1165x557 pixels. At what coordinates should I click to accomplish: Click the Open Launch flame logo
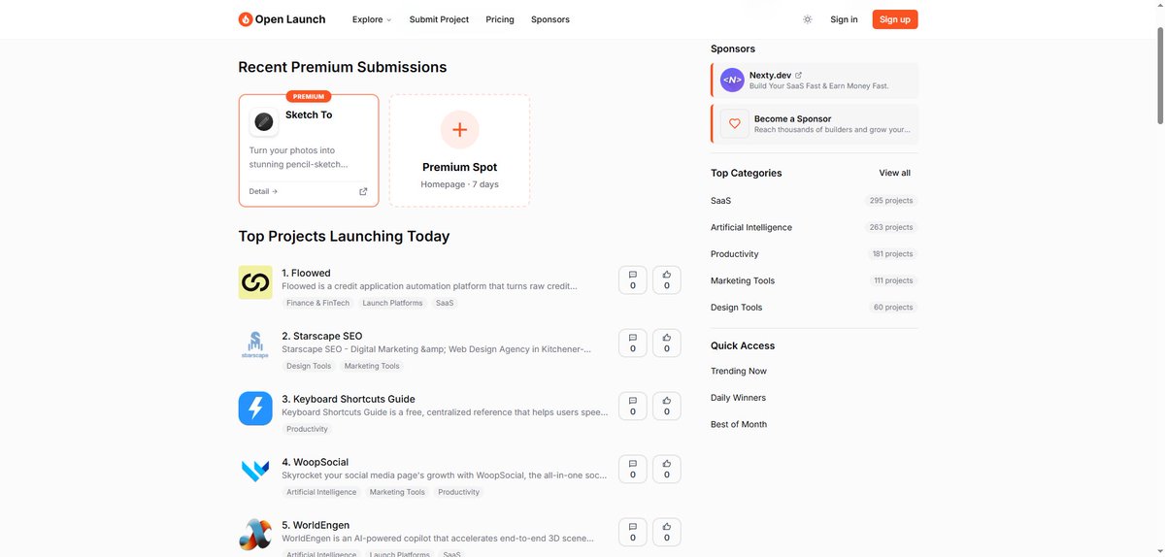246,19
